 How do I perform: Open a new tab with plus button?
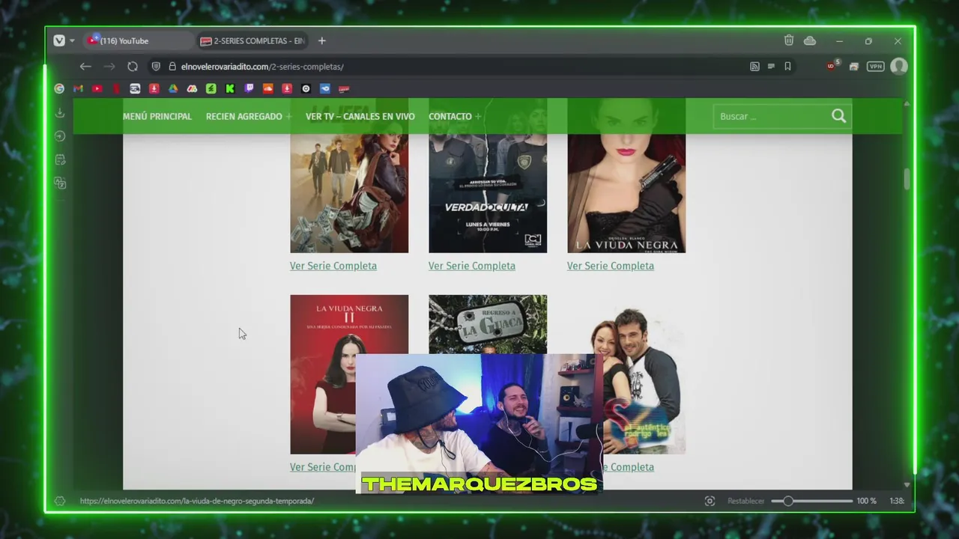(321, 40)
